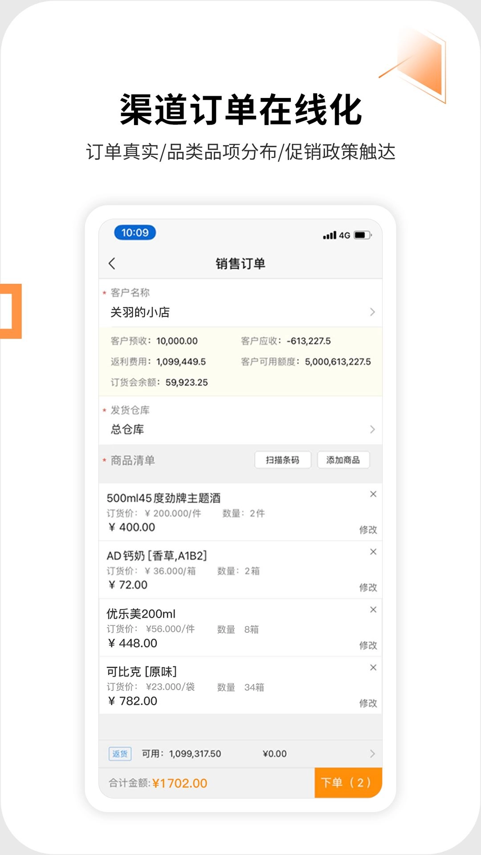Delete 优乐美200ml item using X icon
The height and width of the screenshot is (855, 481).
click(373, 610)
